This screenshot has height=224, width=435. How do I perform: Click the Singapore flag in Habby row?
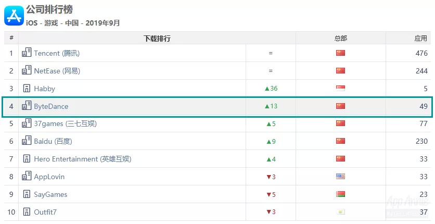(x=340, y=89)
